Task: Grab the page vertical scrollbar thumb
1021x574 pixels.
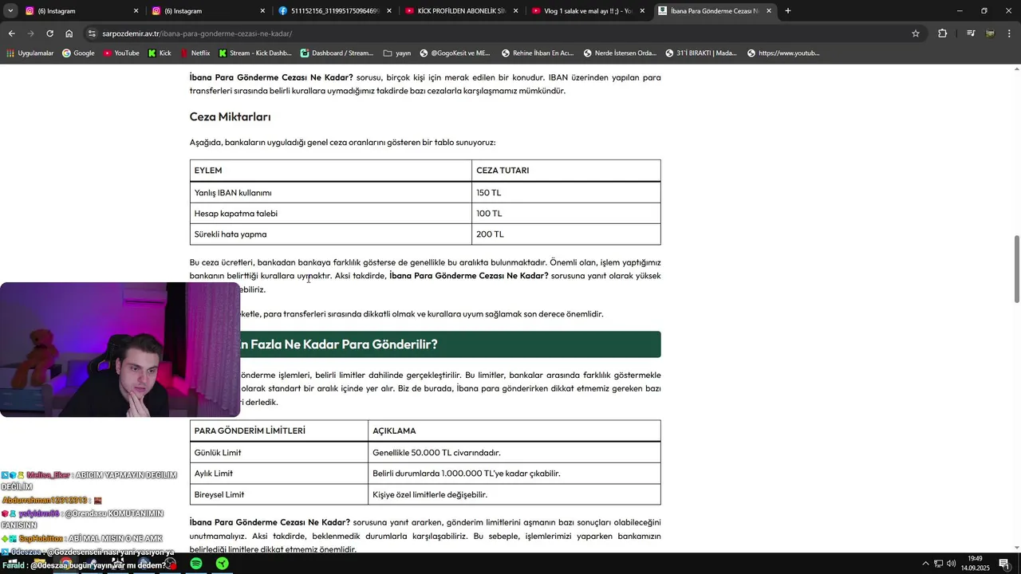Action: pyautogui.click(x=1016, y=269)
